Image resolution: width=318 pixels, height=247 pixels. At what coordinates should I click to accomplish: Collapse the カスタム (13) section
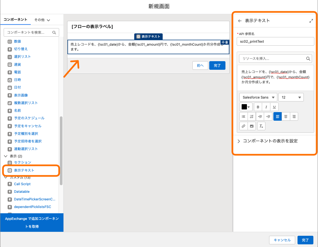click(6, 177)
